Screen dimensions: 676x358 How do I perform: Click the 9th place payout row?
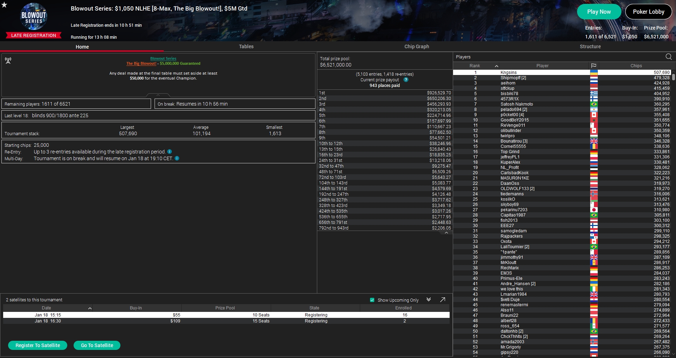pyautogui.click(x=385, y=138)
